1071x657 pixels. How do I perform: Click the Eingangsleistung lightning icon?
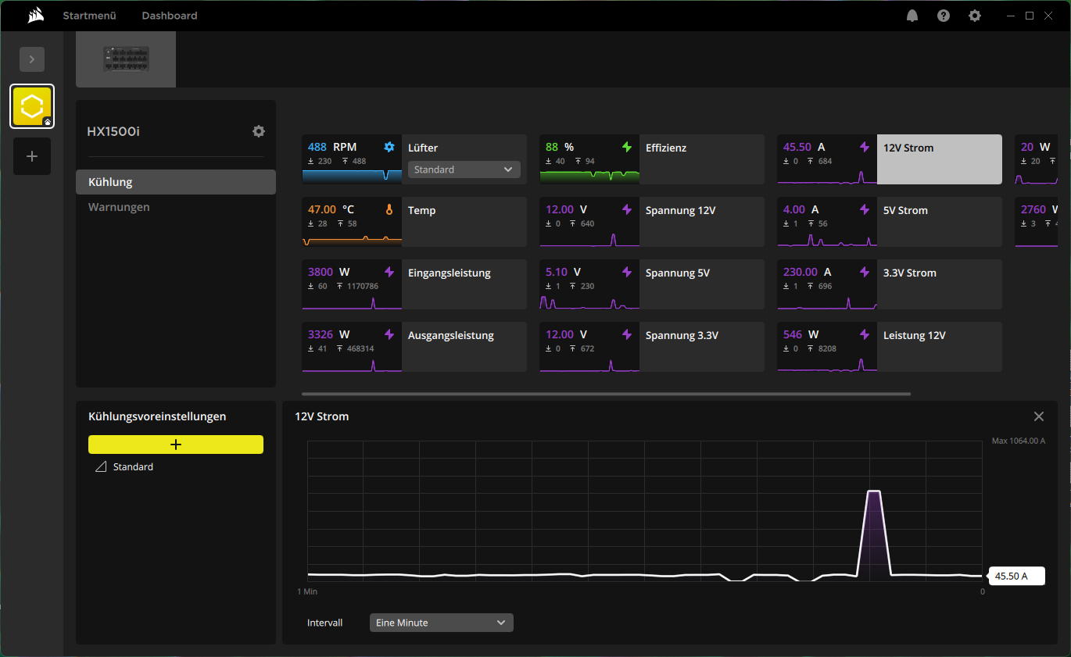tap(389, 272)
